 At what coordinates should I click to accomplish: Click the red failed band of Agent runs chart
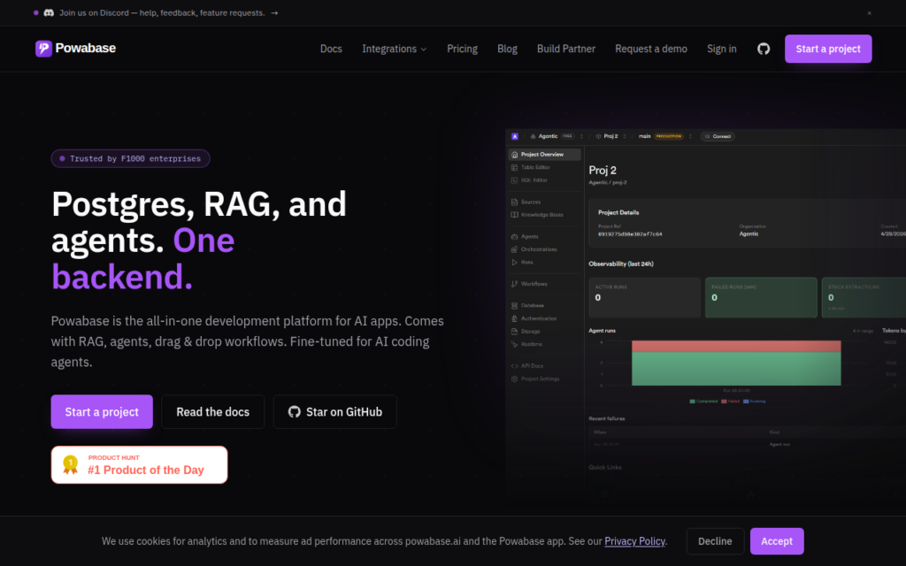point(736,346)
